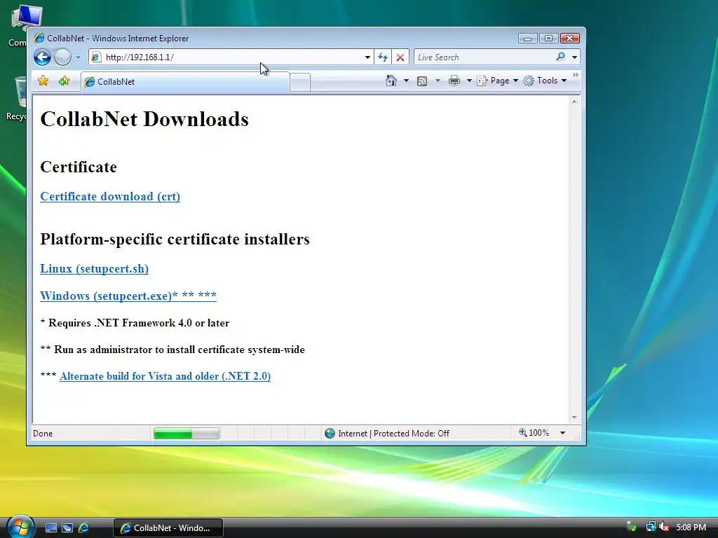This screenshot has width=718, height=538.
Task: Click in the Live Search box
Action: [x=483, y=57]
